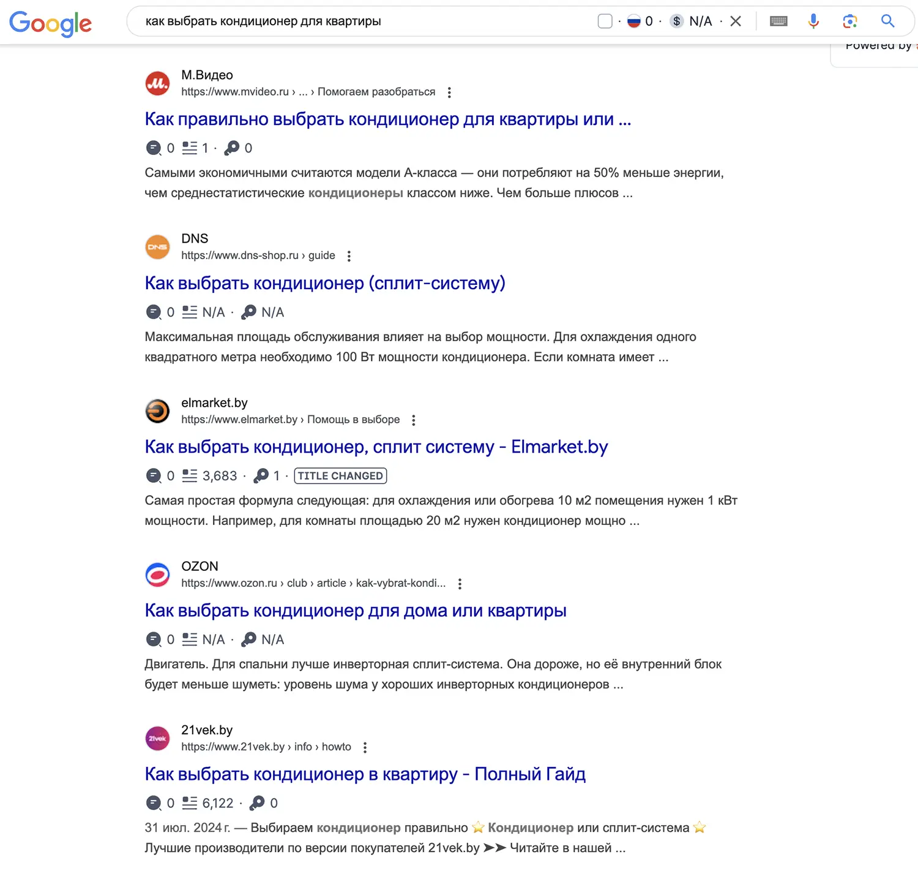Toggle the checkbox in the search bar
918x876 pixels.
point(605,21)
